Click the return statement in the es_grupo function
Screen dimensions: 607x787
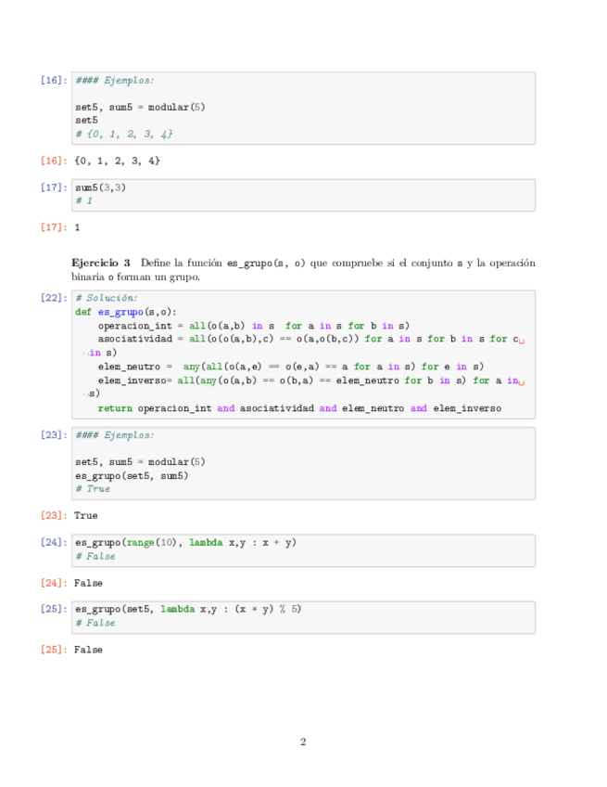click(298, 407)
